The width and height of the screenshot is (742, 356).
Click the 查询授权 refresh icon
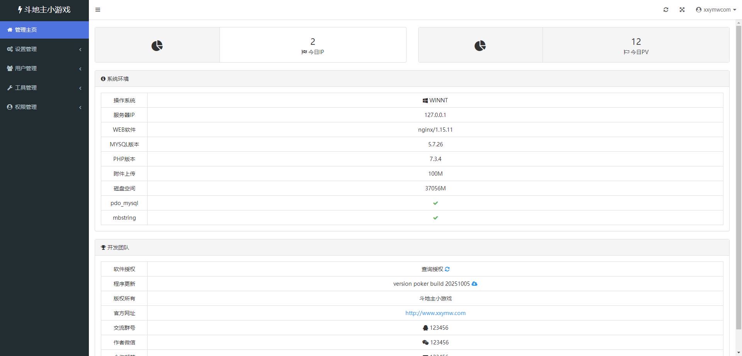coord(447,269)
